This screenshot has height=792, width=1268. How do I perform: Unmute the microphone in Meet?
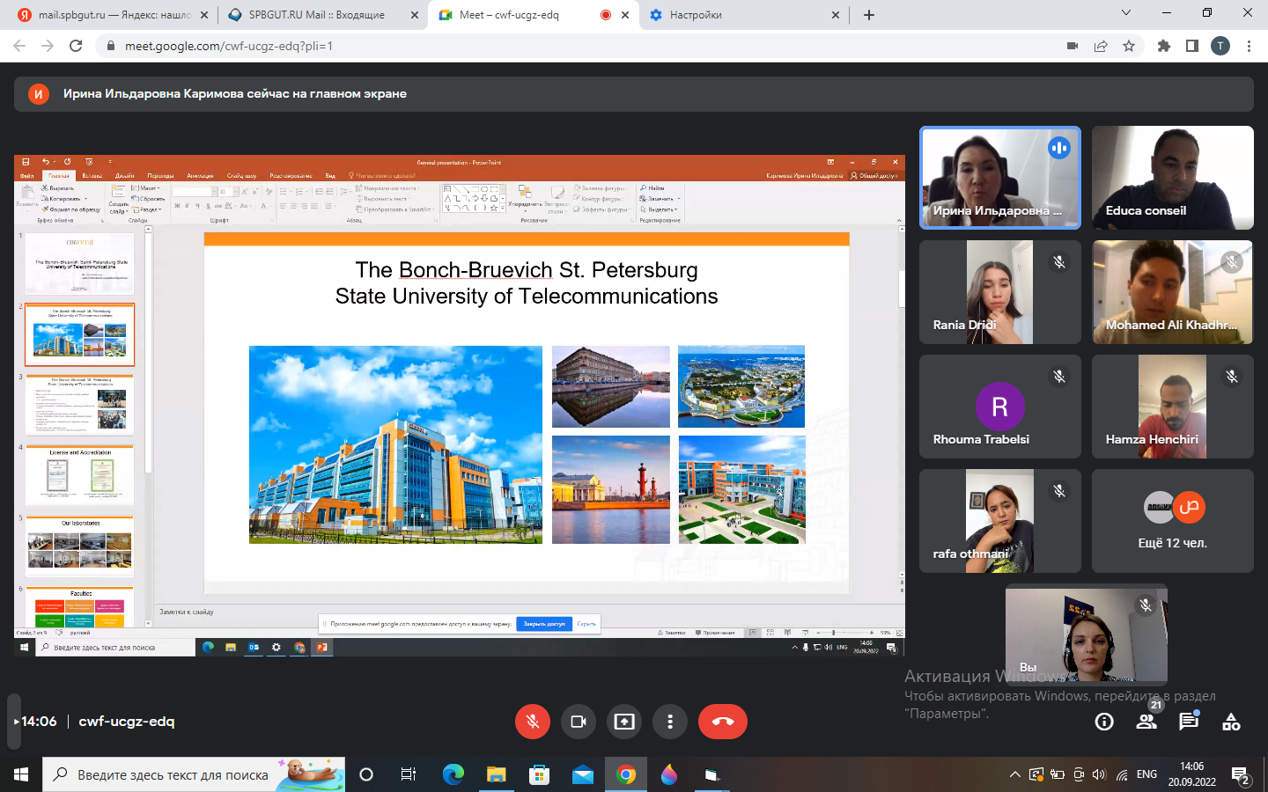coord(533,722)
